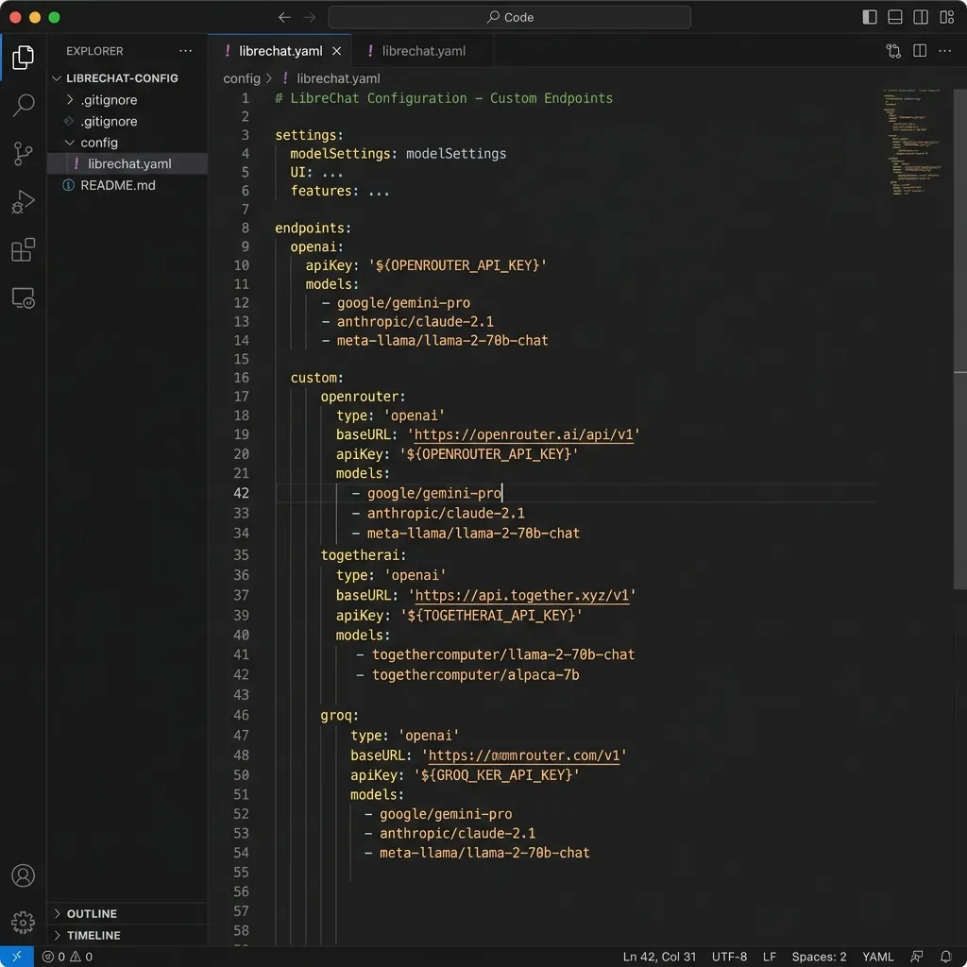Open breadcrumb chevron after config
Image resolution: width=967 pixels, height=967 pixels.
click(x=269, y=78)
